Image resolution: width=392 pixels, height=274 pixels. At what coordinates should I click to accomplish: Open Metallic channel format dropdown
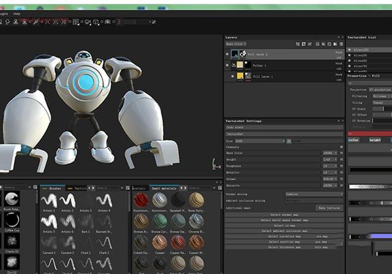tap(330, 172)
